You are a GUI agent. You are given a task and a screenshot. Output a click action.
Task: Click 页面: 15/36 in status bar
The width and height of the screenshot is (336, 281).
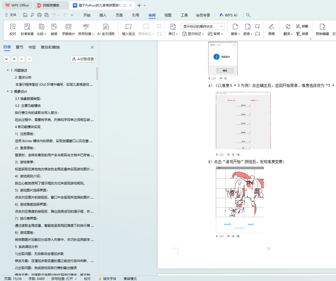(13, 279)
